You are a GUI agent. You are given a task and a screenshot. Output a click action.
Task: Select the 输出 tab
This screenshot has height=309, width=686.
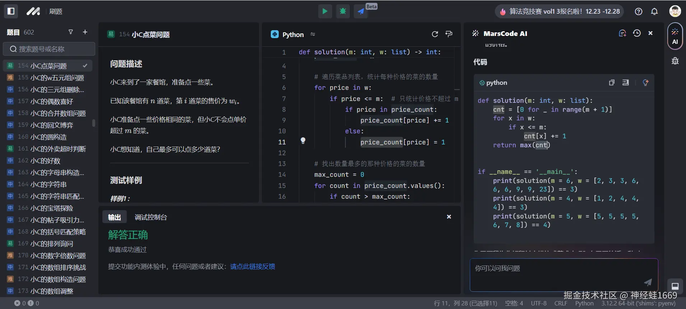tap(114, 217)
